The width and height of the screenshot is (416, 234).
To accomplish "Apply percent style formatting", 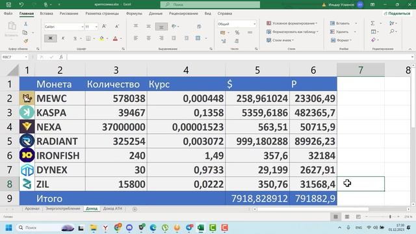I will (x=237, y=32).
